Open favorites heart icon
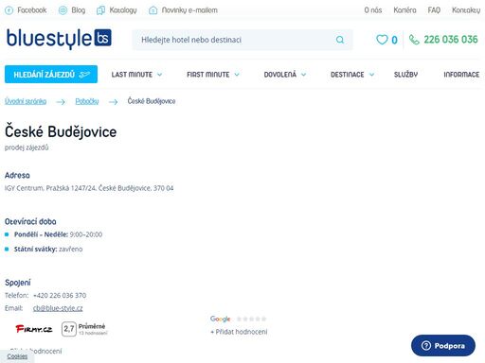Image resolution: width=485 pixels, height=363 pixels. [382, 40]
